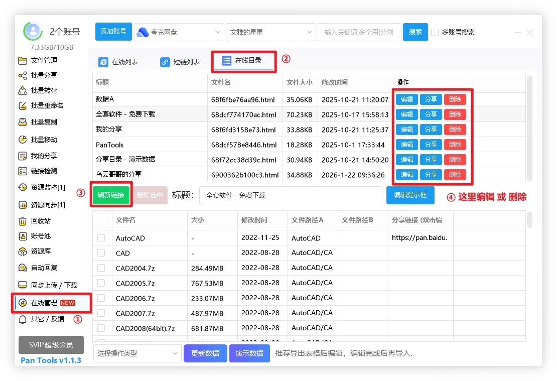This screenshot has height=381, width=557.
Task: Open 回收站 trash icon in sidebar
Action: point(23,221)
